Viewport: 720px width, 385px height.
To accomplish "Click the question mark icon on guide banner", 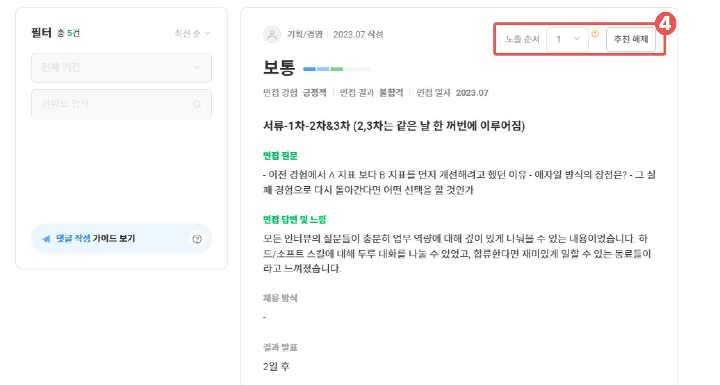I will click(197, 239).
